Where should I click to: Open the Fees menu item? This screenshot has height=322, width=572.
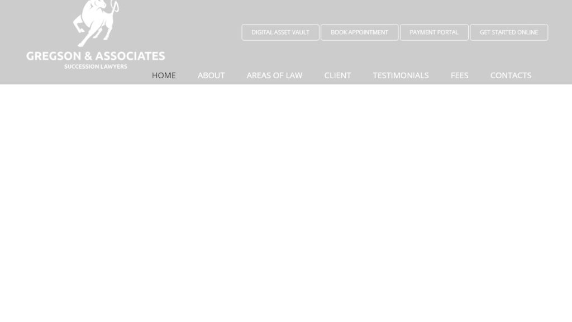point(459,75)
